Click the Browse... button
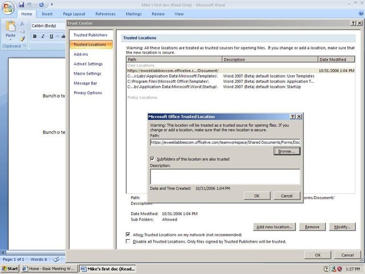This screenshot has height=274, width=365. (x=287, y=151)
